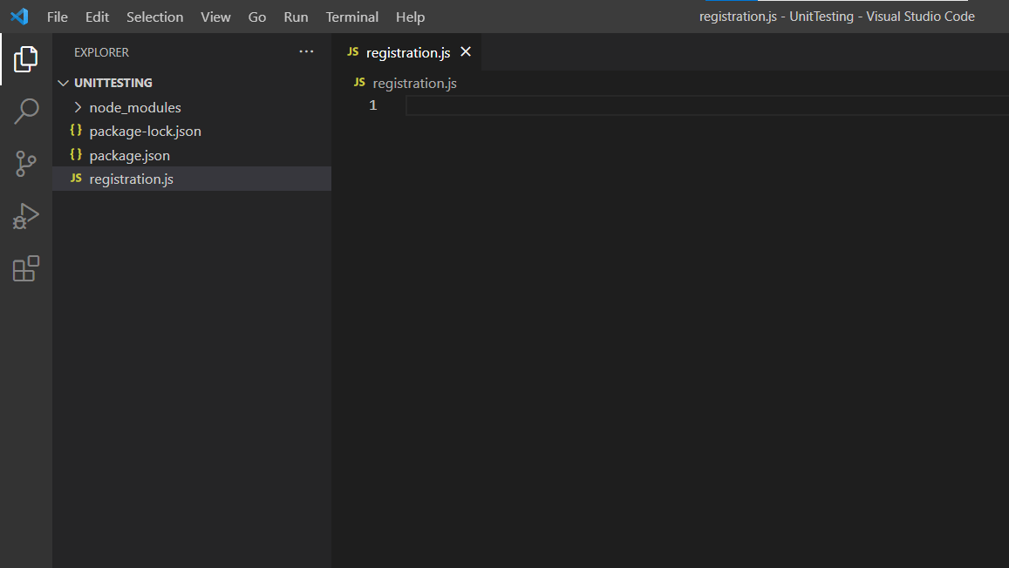
Task: Select package.json in the Explorer
Action: click(x=131, y=155)
